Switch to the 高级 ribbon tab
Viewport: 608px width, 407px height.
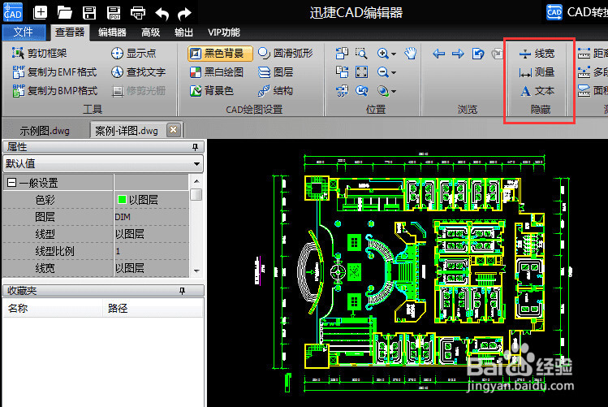pyautogui.click(x=150, y=32)
